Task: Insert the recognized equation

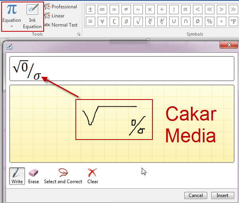Action: tap(223, 195)
